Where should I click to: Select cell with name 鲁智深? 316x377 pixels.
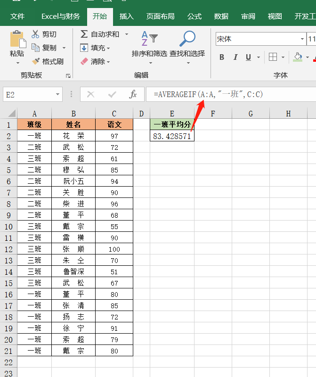point(73,272)
